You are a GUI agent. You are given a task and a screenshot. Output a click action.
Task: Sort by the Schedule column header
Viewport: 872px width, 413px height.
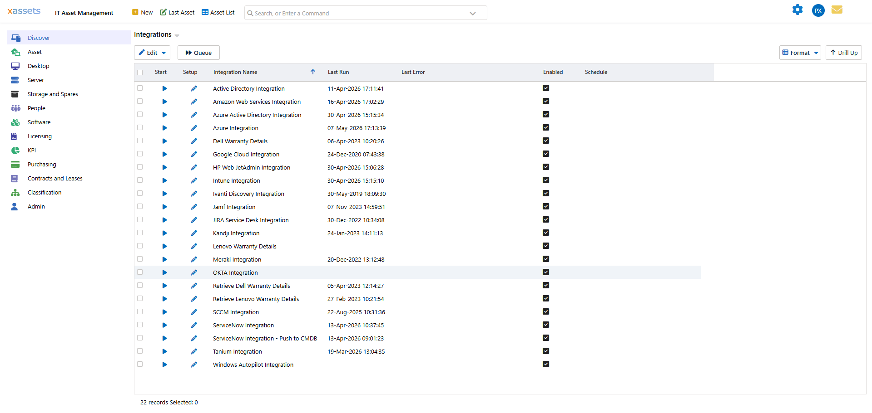coord(596,72)
